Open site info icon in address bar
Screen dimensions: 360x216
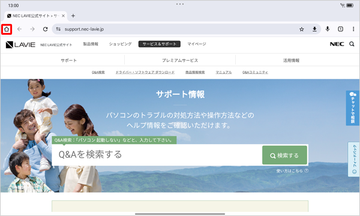pyautogui.click(x=58, y=29)
